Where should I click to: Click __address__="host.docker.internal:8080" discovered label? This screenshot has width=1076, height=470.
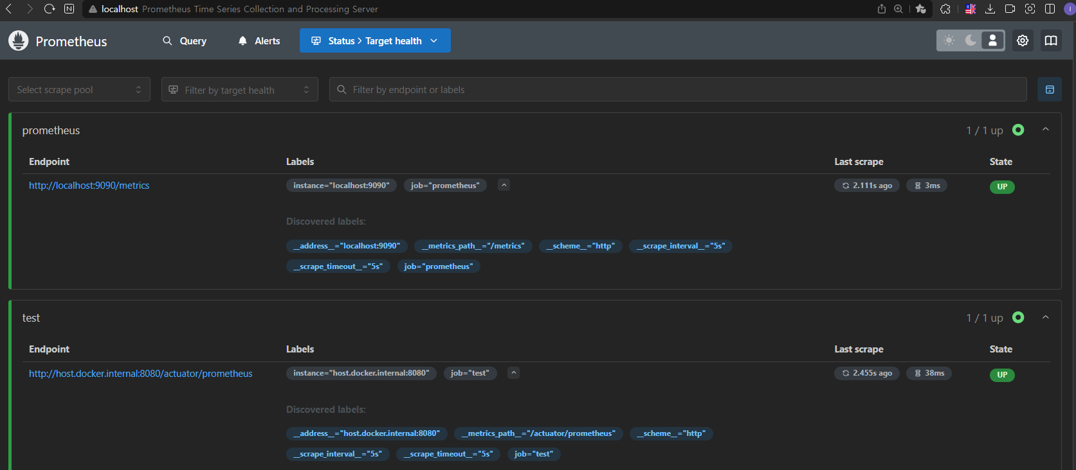pyautogui.click(x=367, y=433)
